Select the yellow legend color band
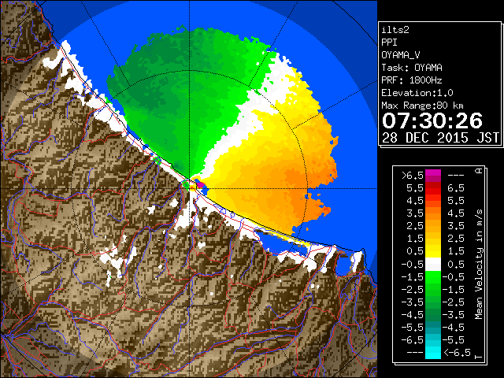The height and width of the screenshot is (378, 504). pyautogui.click(x=433, y=251)
